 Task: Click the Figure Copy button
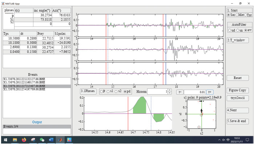238,90
